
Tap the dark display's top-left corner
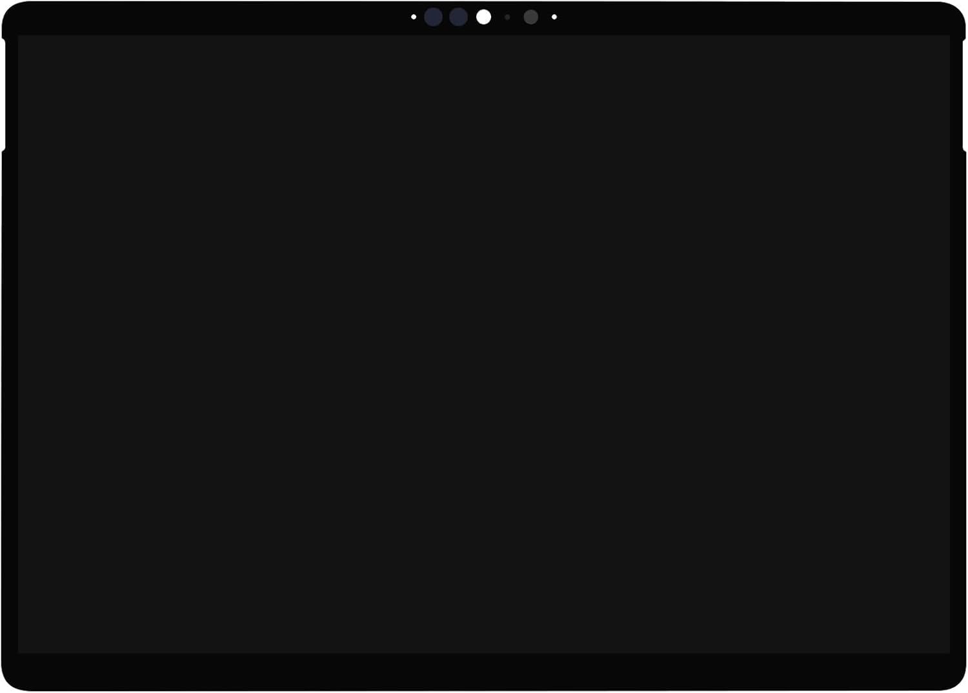click(21, 38)
